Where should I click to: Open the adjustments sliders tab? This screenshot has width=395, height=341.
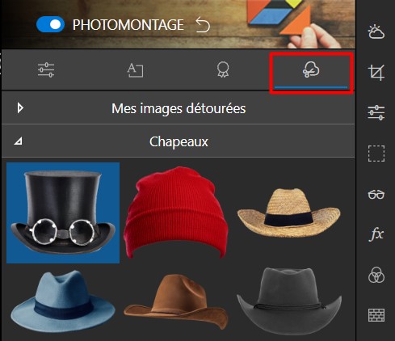(x=46, y=69)
